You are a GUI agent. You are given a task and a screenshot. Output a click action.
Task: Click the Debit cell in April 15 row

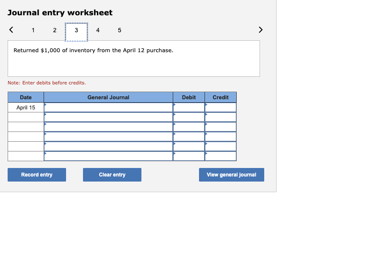[x=189, y=107]
